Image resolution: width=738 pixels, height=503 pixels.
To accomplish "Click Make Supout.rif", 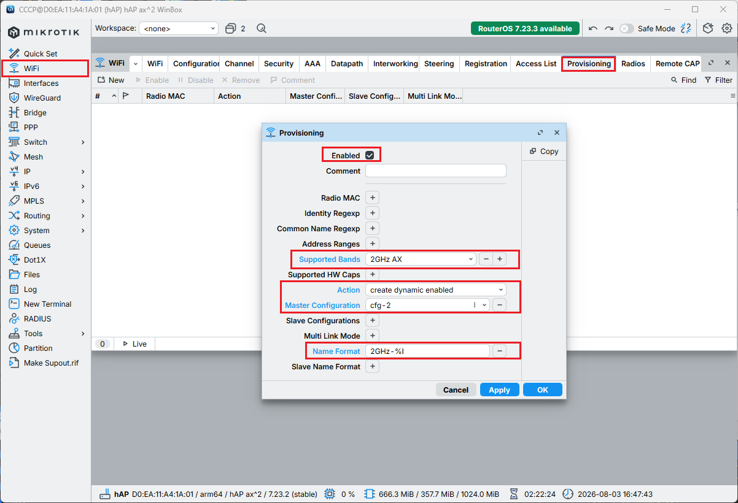I will point(51,363).
